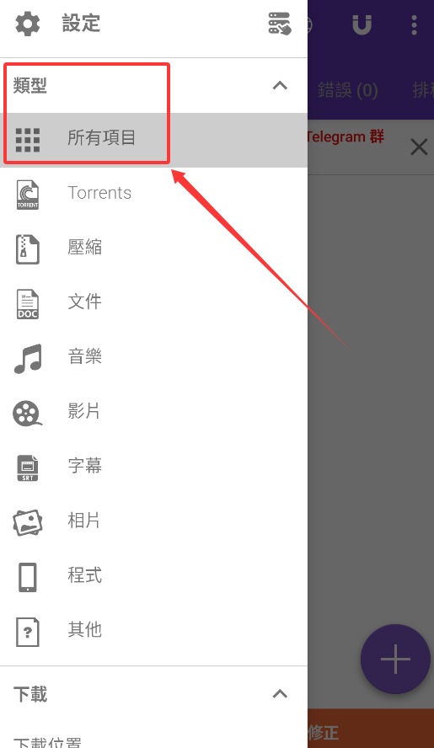
Task: Collapse the 類型 section chevron
Action: tap(280, 86)
